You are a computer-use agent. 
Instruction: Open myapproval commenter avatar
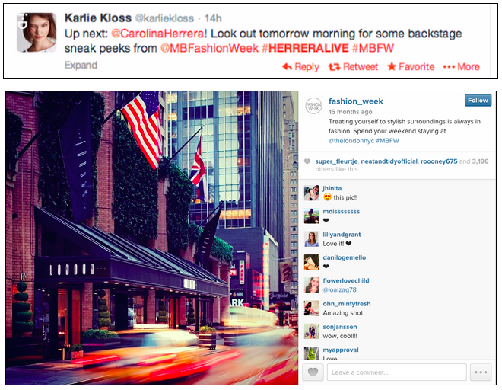click(x=312, y=353)
